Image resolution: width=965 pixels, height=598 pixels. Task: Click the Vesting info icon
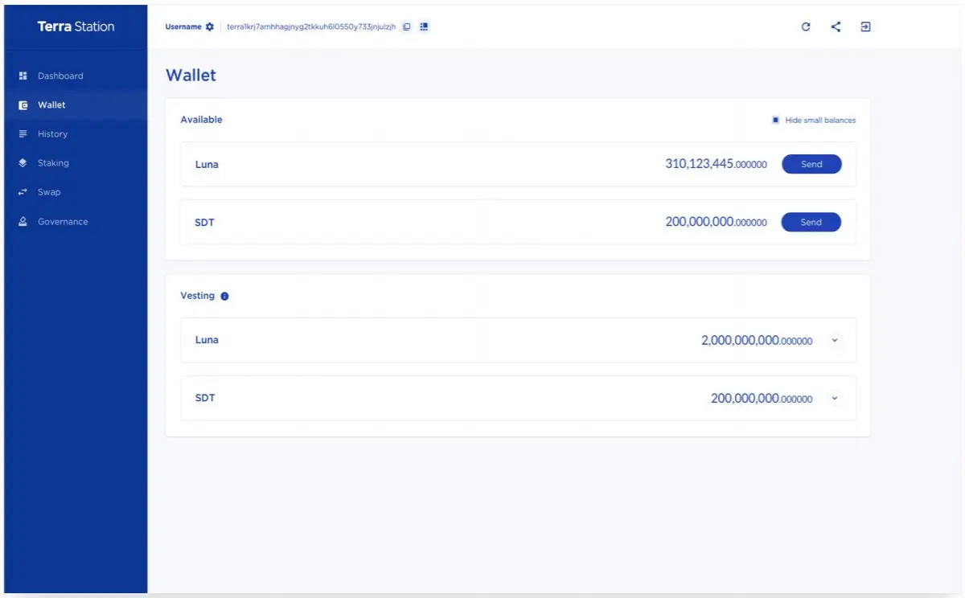[224, 296]
